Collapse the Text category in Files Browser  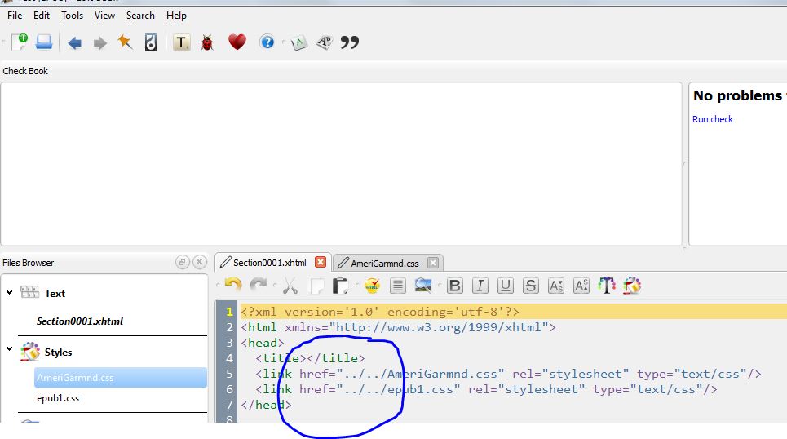[10, 292]
